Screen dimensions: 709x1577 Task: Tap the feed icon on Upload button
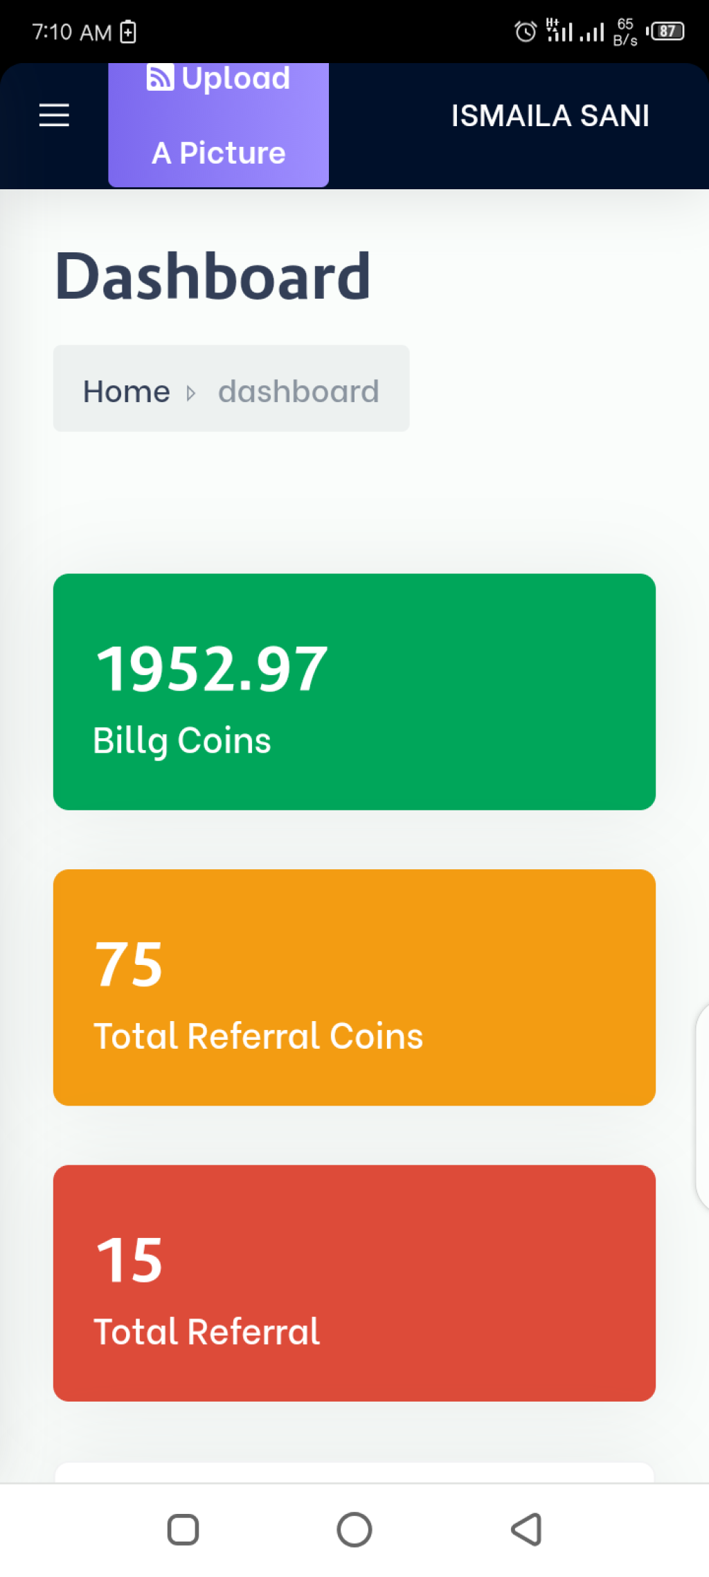(160, 78)
